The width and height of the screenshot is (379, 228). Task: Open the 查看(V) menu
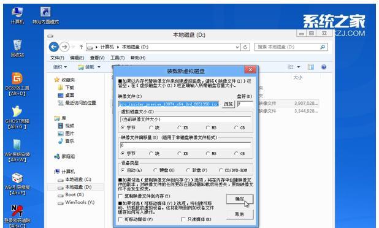pyautogui.click(x=97, y=58)
